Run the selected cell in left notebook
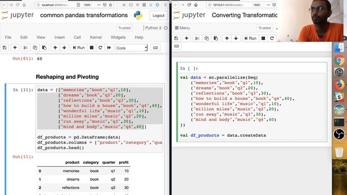The image size is (347, 195). point(79,48)
